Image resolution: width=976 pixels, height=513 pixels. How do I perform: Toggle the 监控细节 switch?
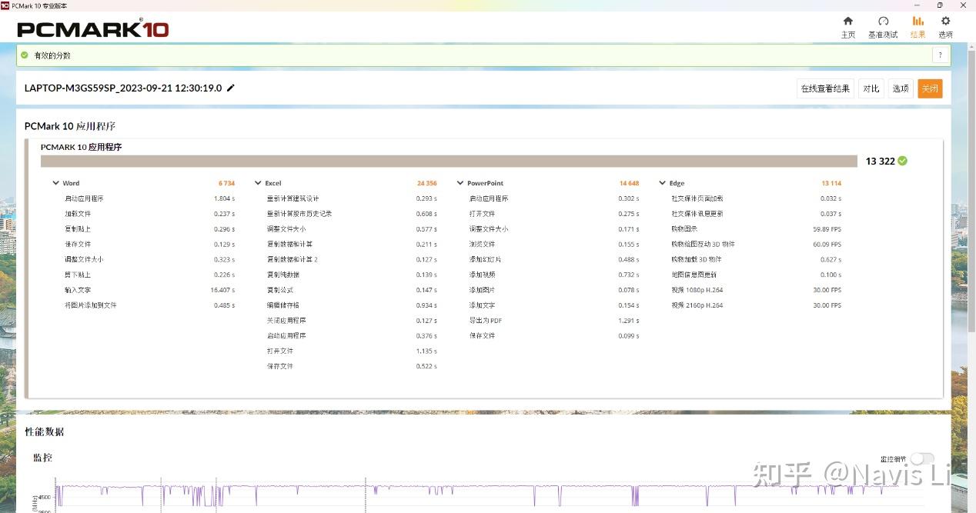coord(921,458)
